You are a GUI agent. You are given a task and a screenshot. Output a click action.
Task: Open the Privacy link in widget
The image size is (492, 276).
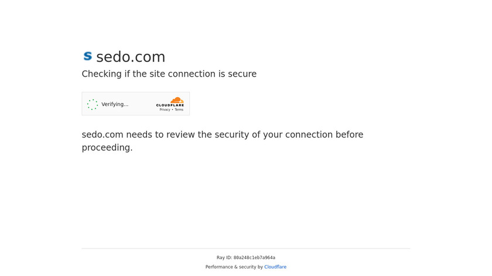click(x=165, y=110)
